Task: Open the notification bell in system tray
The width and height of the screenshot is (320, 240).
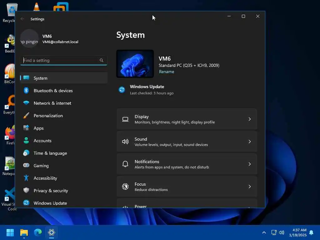Action: point(312,232)
